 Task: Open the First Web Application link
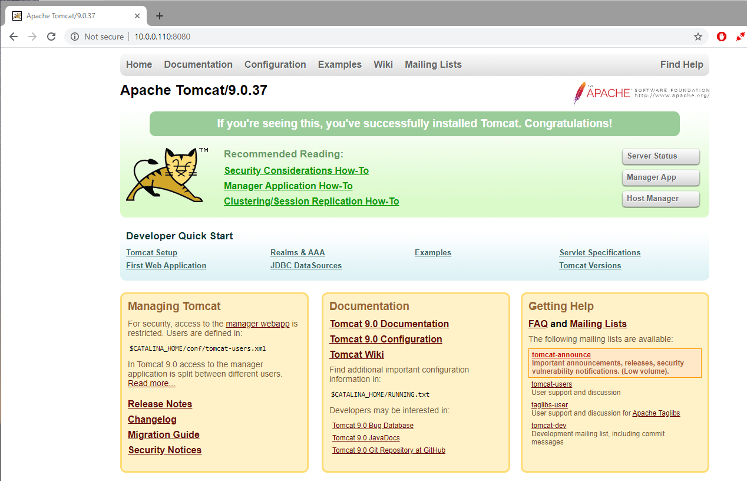click(x=166, y=266)
